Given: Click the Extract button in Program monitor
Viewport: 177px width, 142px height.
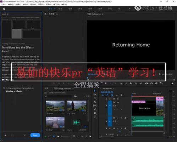Looking at the screenshot, I should pos(151,83).
